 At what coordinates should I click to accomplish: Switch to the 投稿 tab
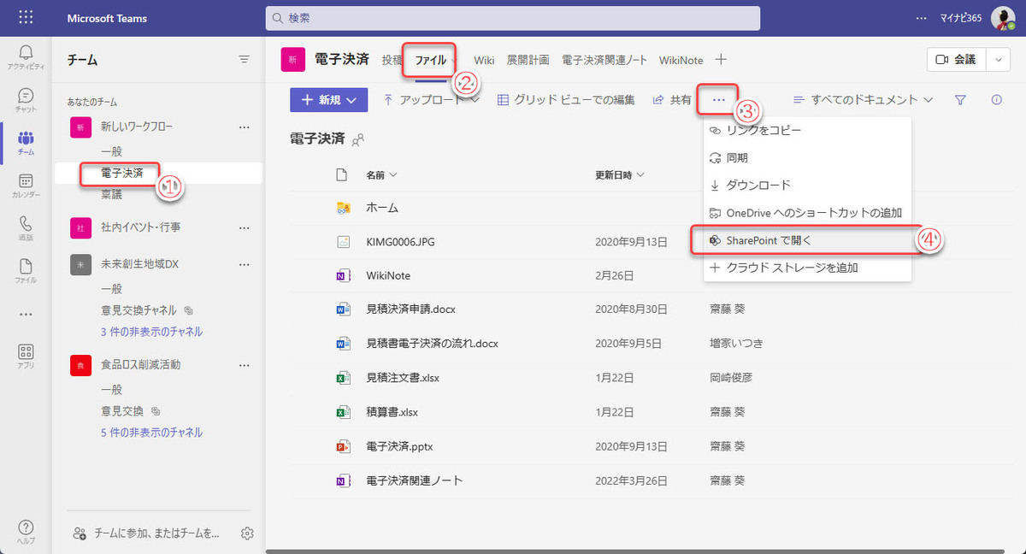click(x=392, y=61)
